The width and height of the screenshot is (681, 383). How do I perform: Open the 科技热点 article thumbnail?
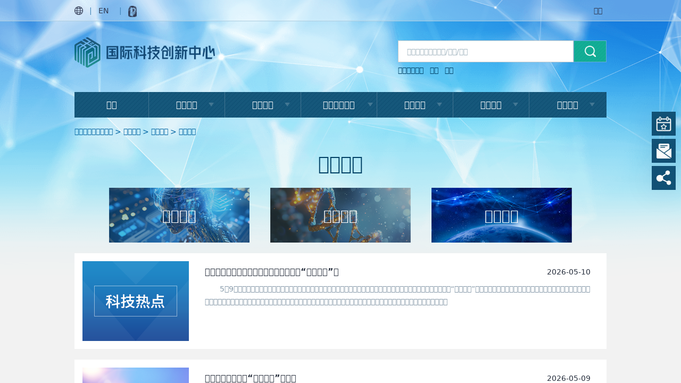tap(136, 301)
